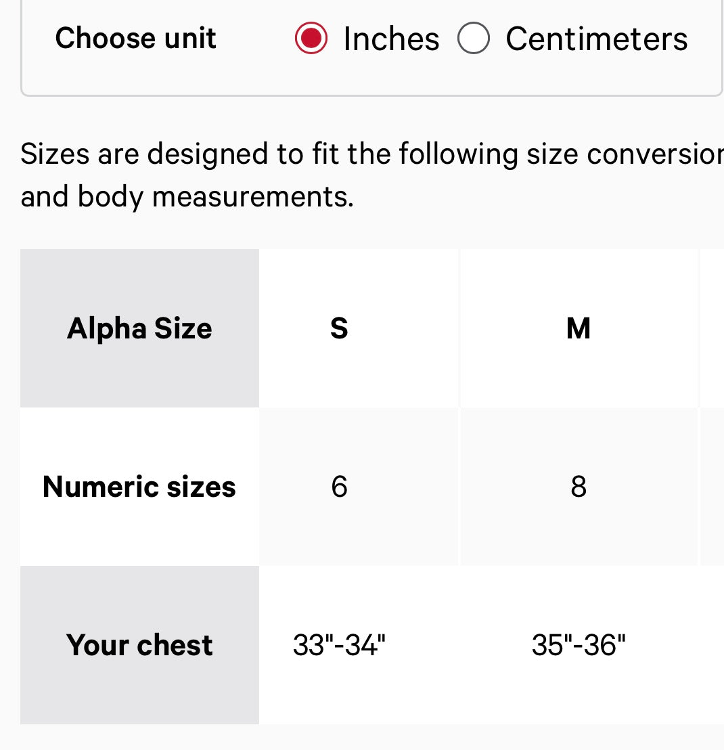This screenshot has width=724, height=750.
Task: Click the unit selector box border area
Action: tap(372, 95)
